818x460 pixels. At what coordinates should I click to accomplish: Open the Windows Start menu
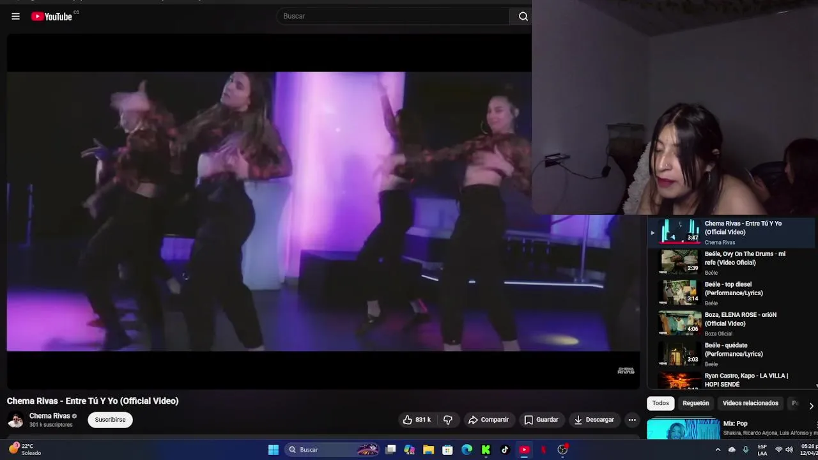(x=274, y=450)
